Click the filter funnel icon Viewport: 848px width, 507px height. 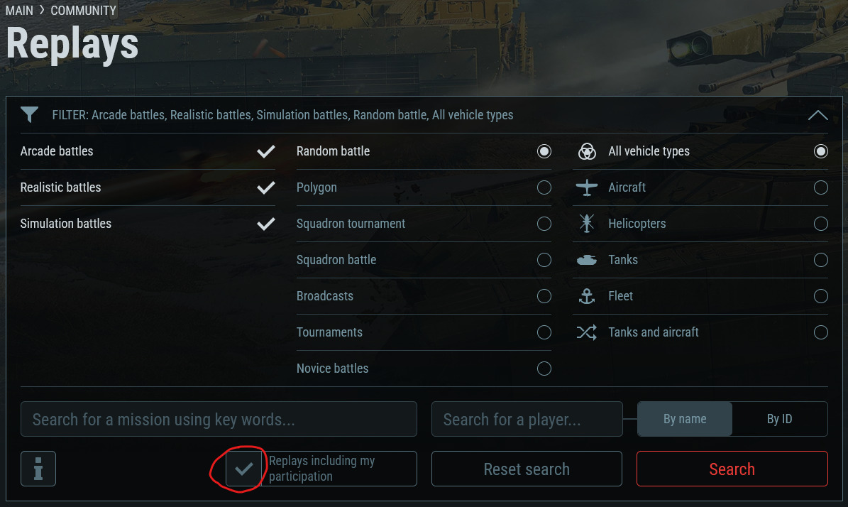click(29, 115)
